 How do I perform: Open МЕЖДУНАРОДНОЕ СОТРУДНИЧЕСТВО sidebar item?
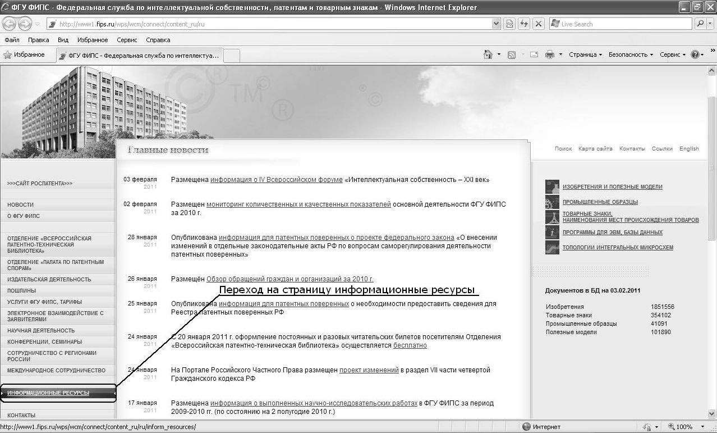pos(57,371)
